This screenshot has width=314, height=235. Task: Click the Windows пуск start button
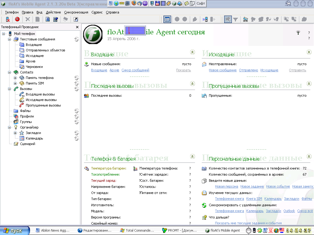tap(15, 230)
